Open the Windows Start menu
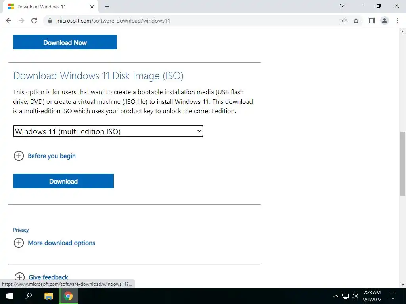406x304 pixels. pyautogui.click(x=10, y=296)
